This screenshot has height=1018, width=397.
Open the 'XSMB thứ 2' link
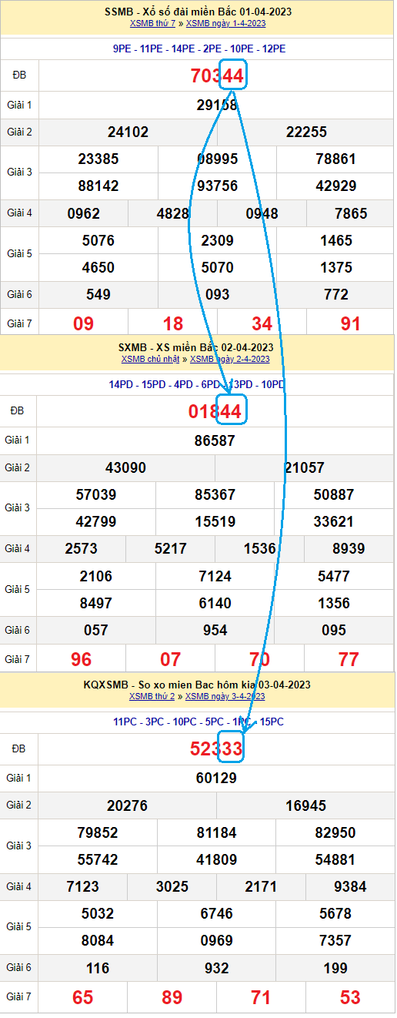tap(152, 696)
